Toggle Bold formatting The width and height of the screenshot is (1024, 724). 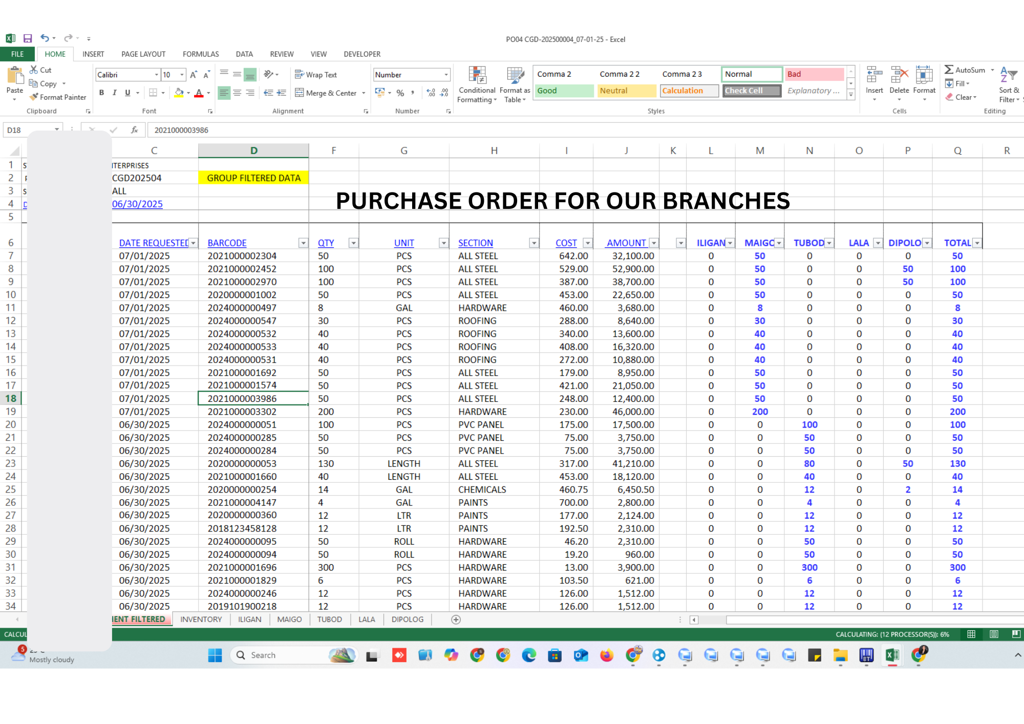(101, 93)
